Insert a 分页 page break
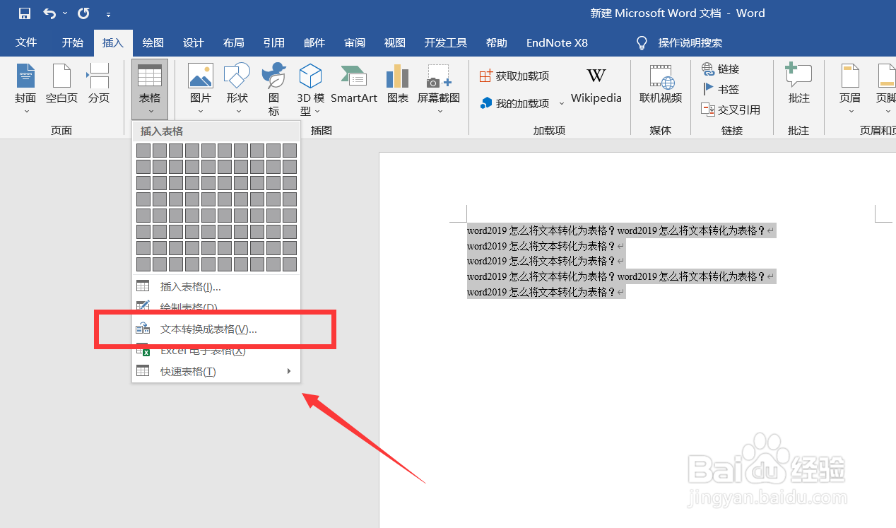This screenshot has width=896, height=528. click(x=99, y=85)
